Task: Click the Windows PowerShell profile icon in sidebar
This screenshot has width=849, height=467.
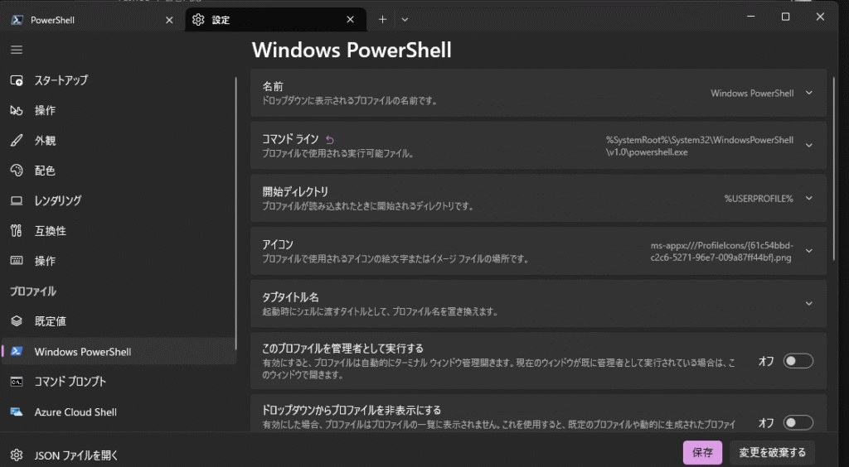Action: [x=17, y=351]
